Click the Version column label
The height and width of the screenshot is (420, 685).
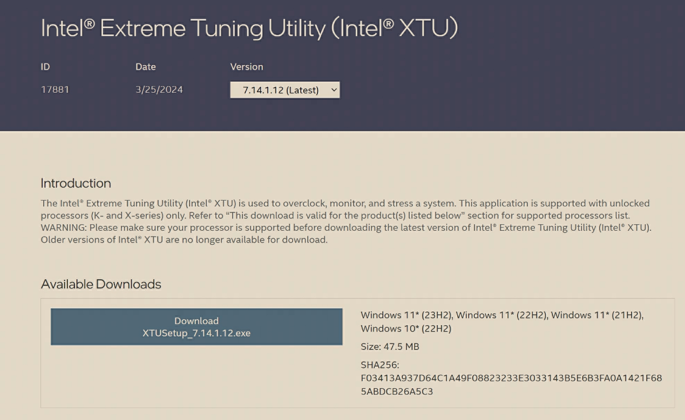(247, 67)
